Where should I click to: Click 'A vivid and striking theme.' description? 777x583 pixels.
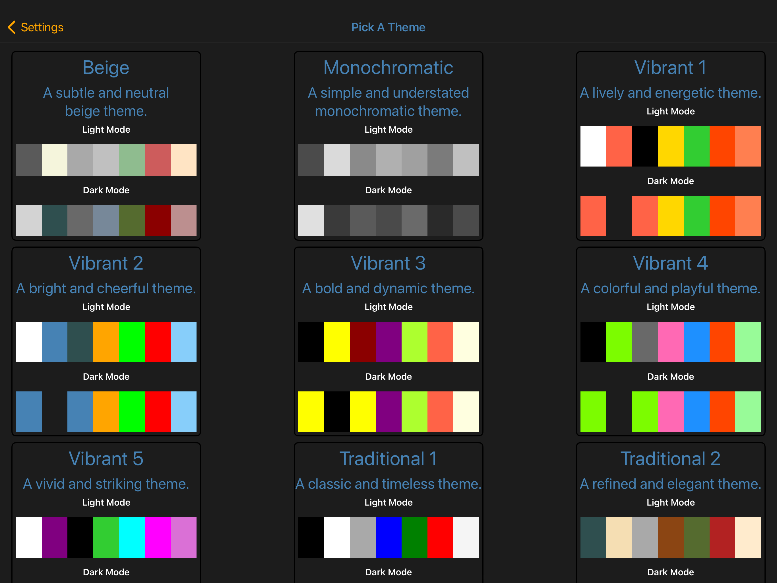point(106,484)
